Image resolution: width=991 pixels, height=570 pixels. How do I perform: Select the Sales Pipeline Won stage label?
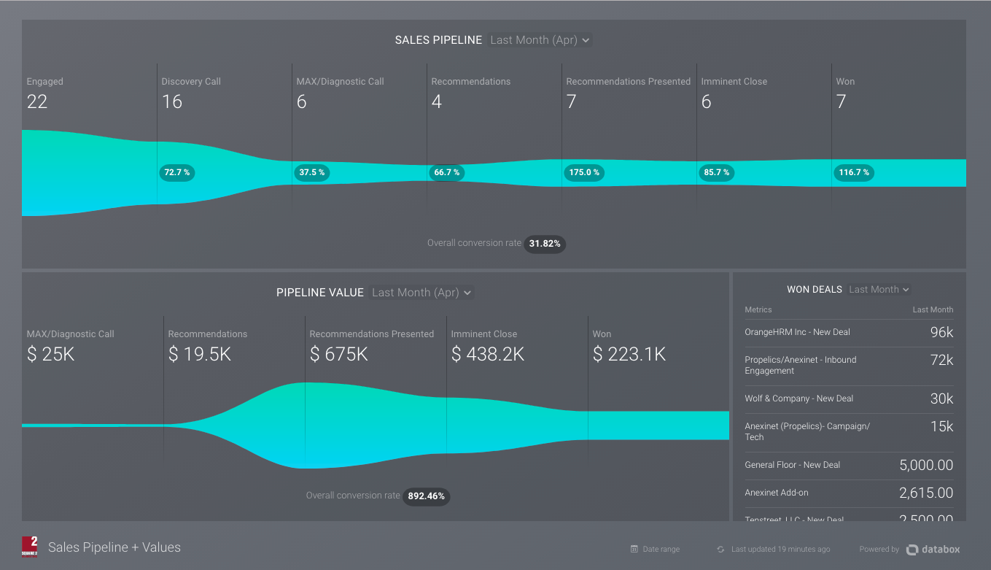click(845, 82)
